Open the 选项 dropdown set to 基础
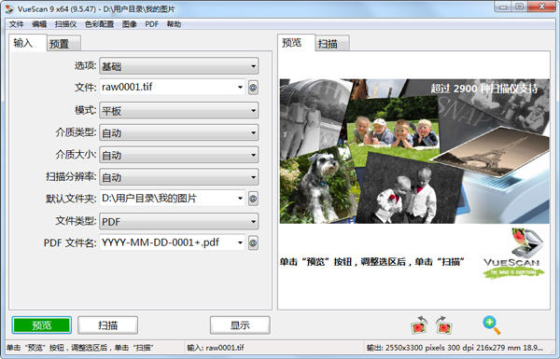The width and height of the screenshot is (560, 359). 179,66
